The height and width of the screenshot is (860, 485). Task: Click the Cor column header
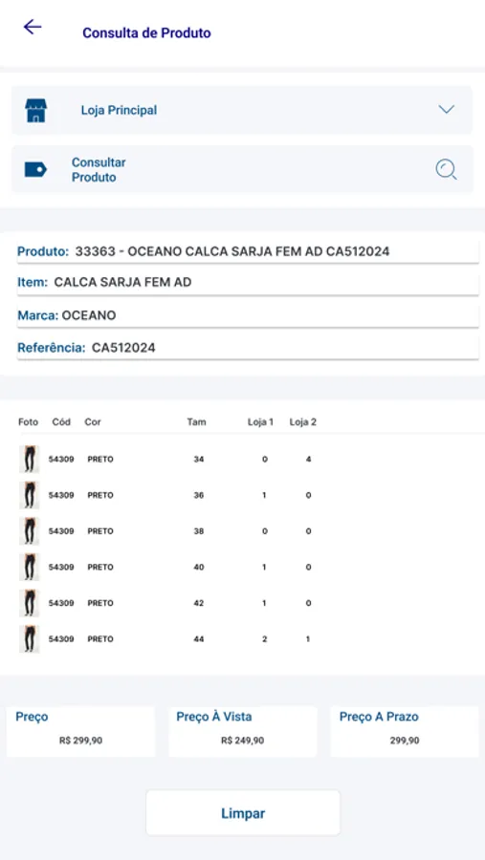coord(93,421)
